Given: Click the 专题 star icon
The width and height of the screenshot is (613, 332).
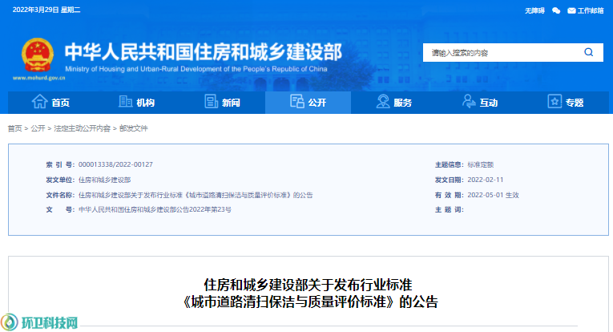Looking at the screenshot, I should tap(555, 102).
